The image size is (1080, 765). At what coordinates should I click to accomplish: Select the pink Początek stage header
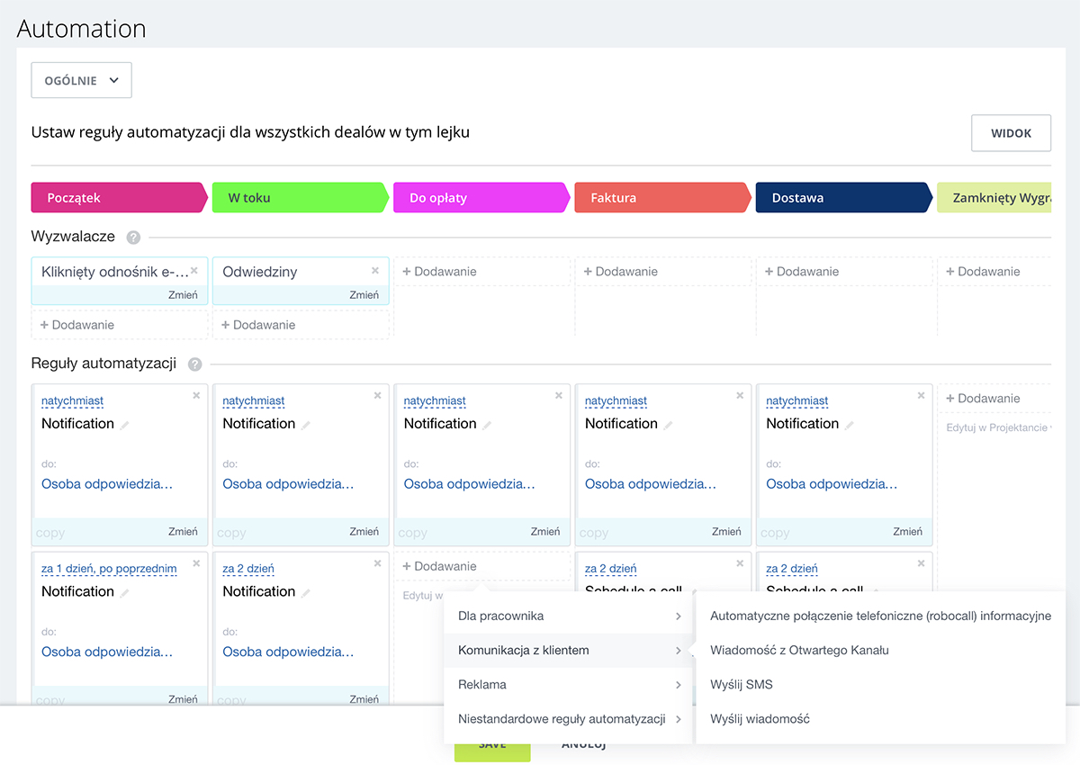pyautogui.click(x=118, y=198)
